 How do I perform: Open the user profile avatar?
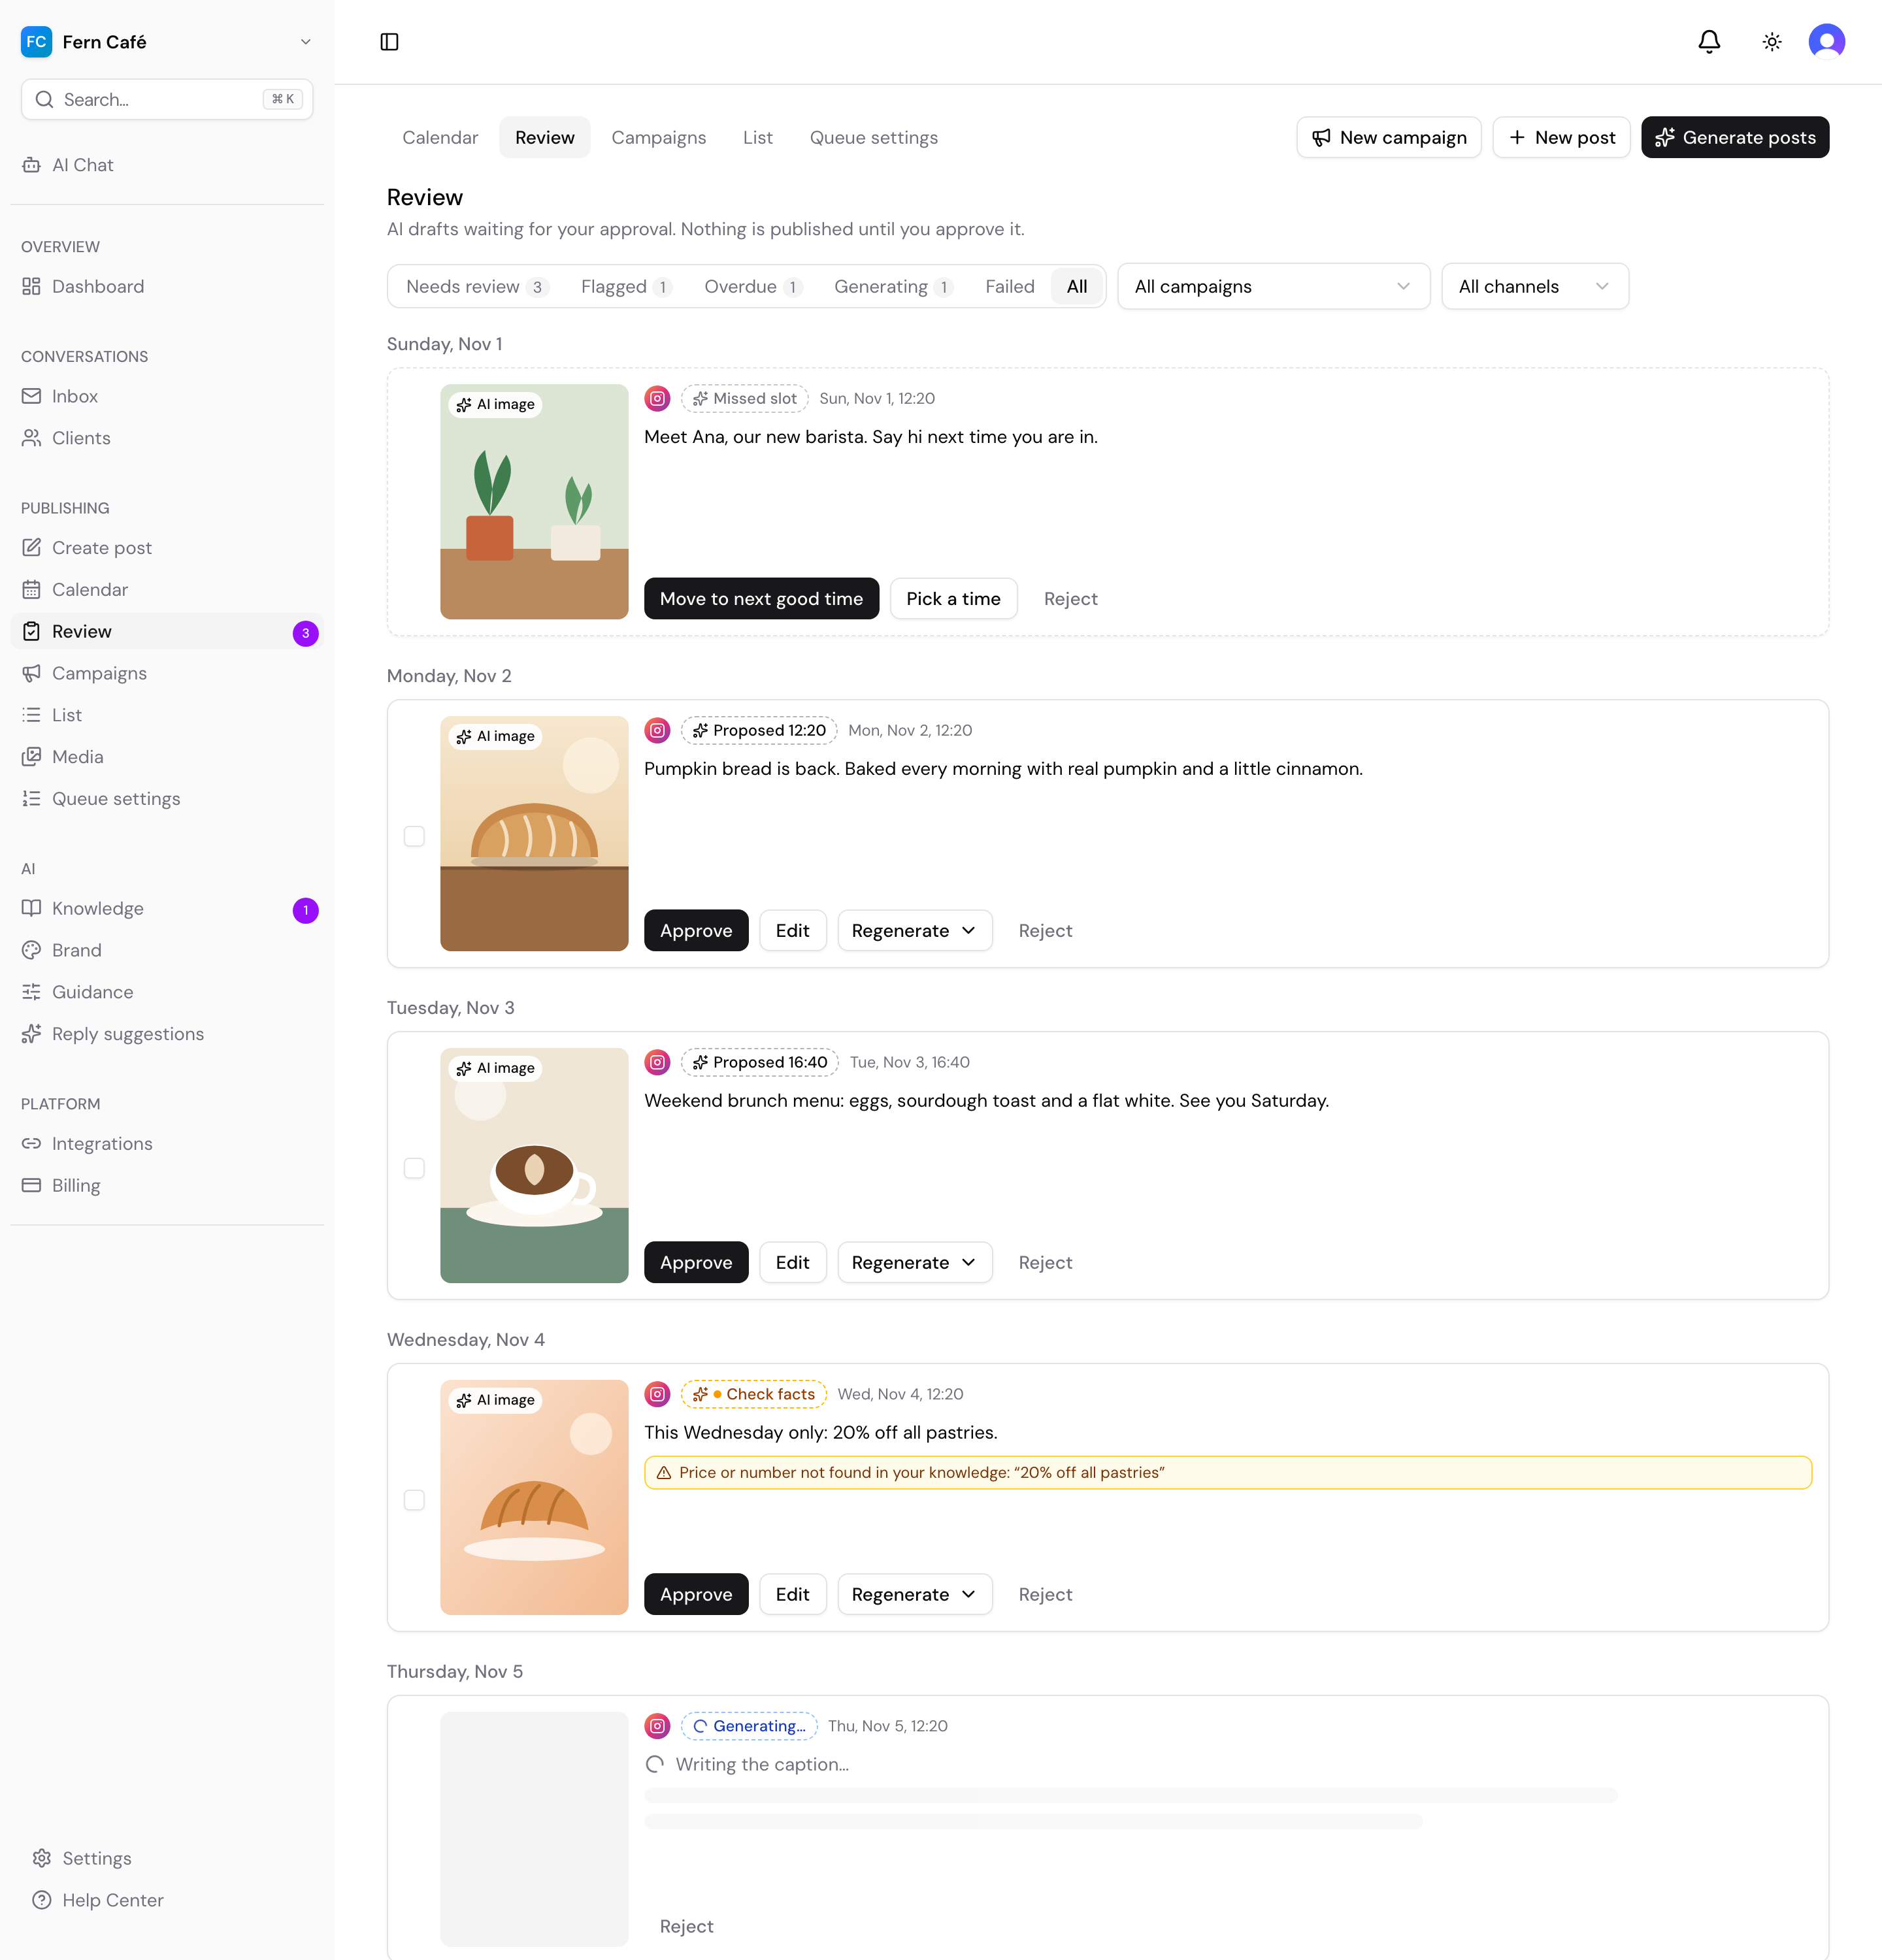coord(1827,42)
